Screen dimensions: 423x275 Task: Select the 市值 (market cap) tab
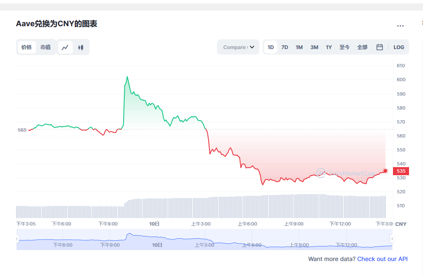point(46,47)
